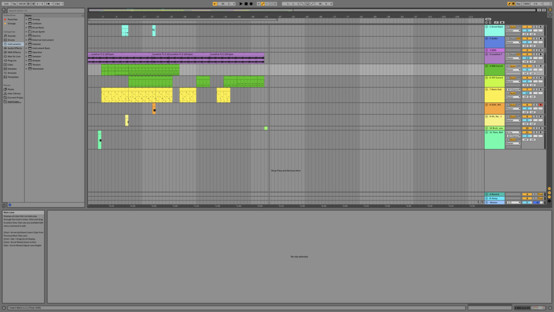
Task: Jump to next locator arrow
Action: 490,22
